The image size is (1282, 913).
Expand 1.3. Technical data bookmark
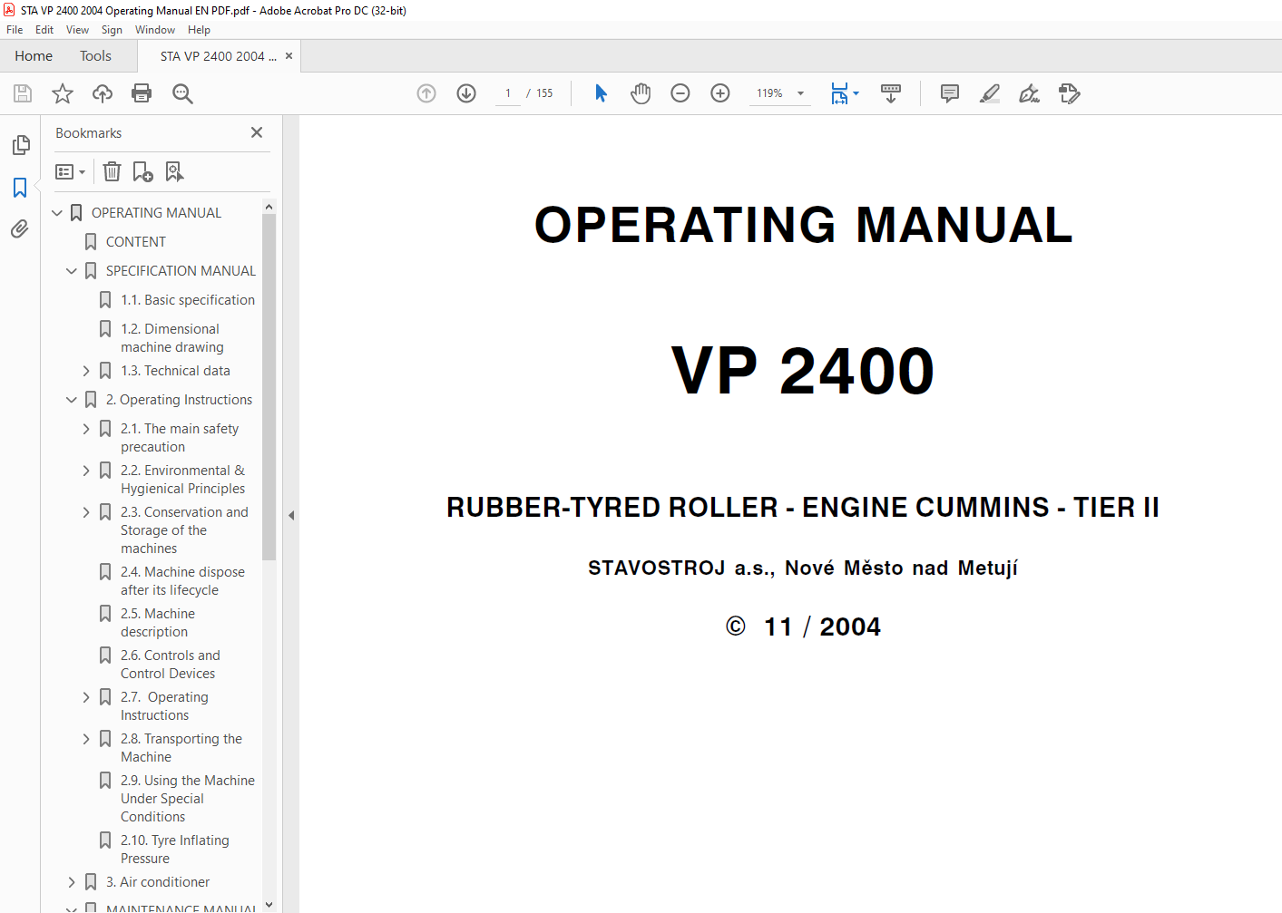tap(86, 371)
